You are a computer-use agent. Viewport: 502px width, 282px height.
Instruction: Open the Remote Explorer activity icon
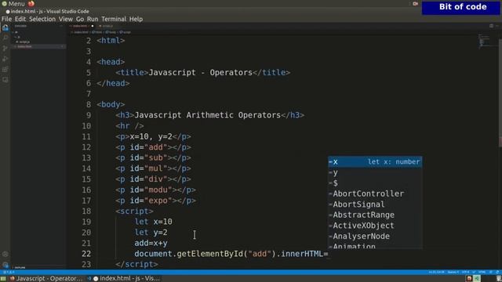[x=5, y=80]
